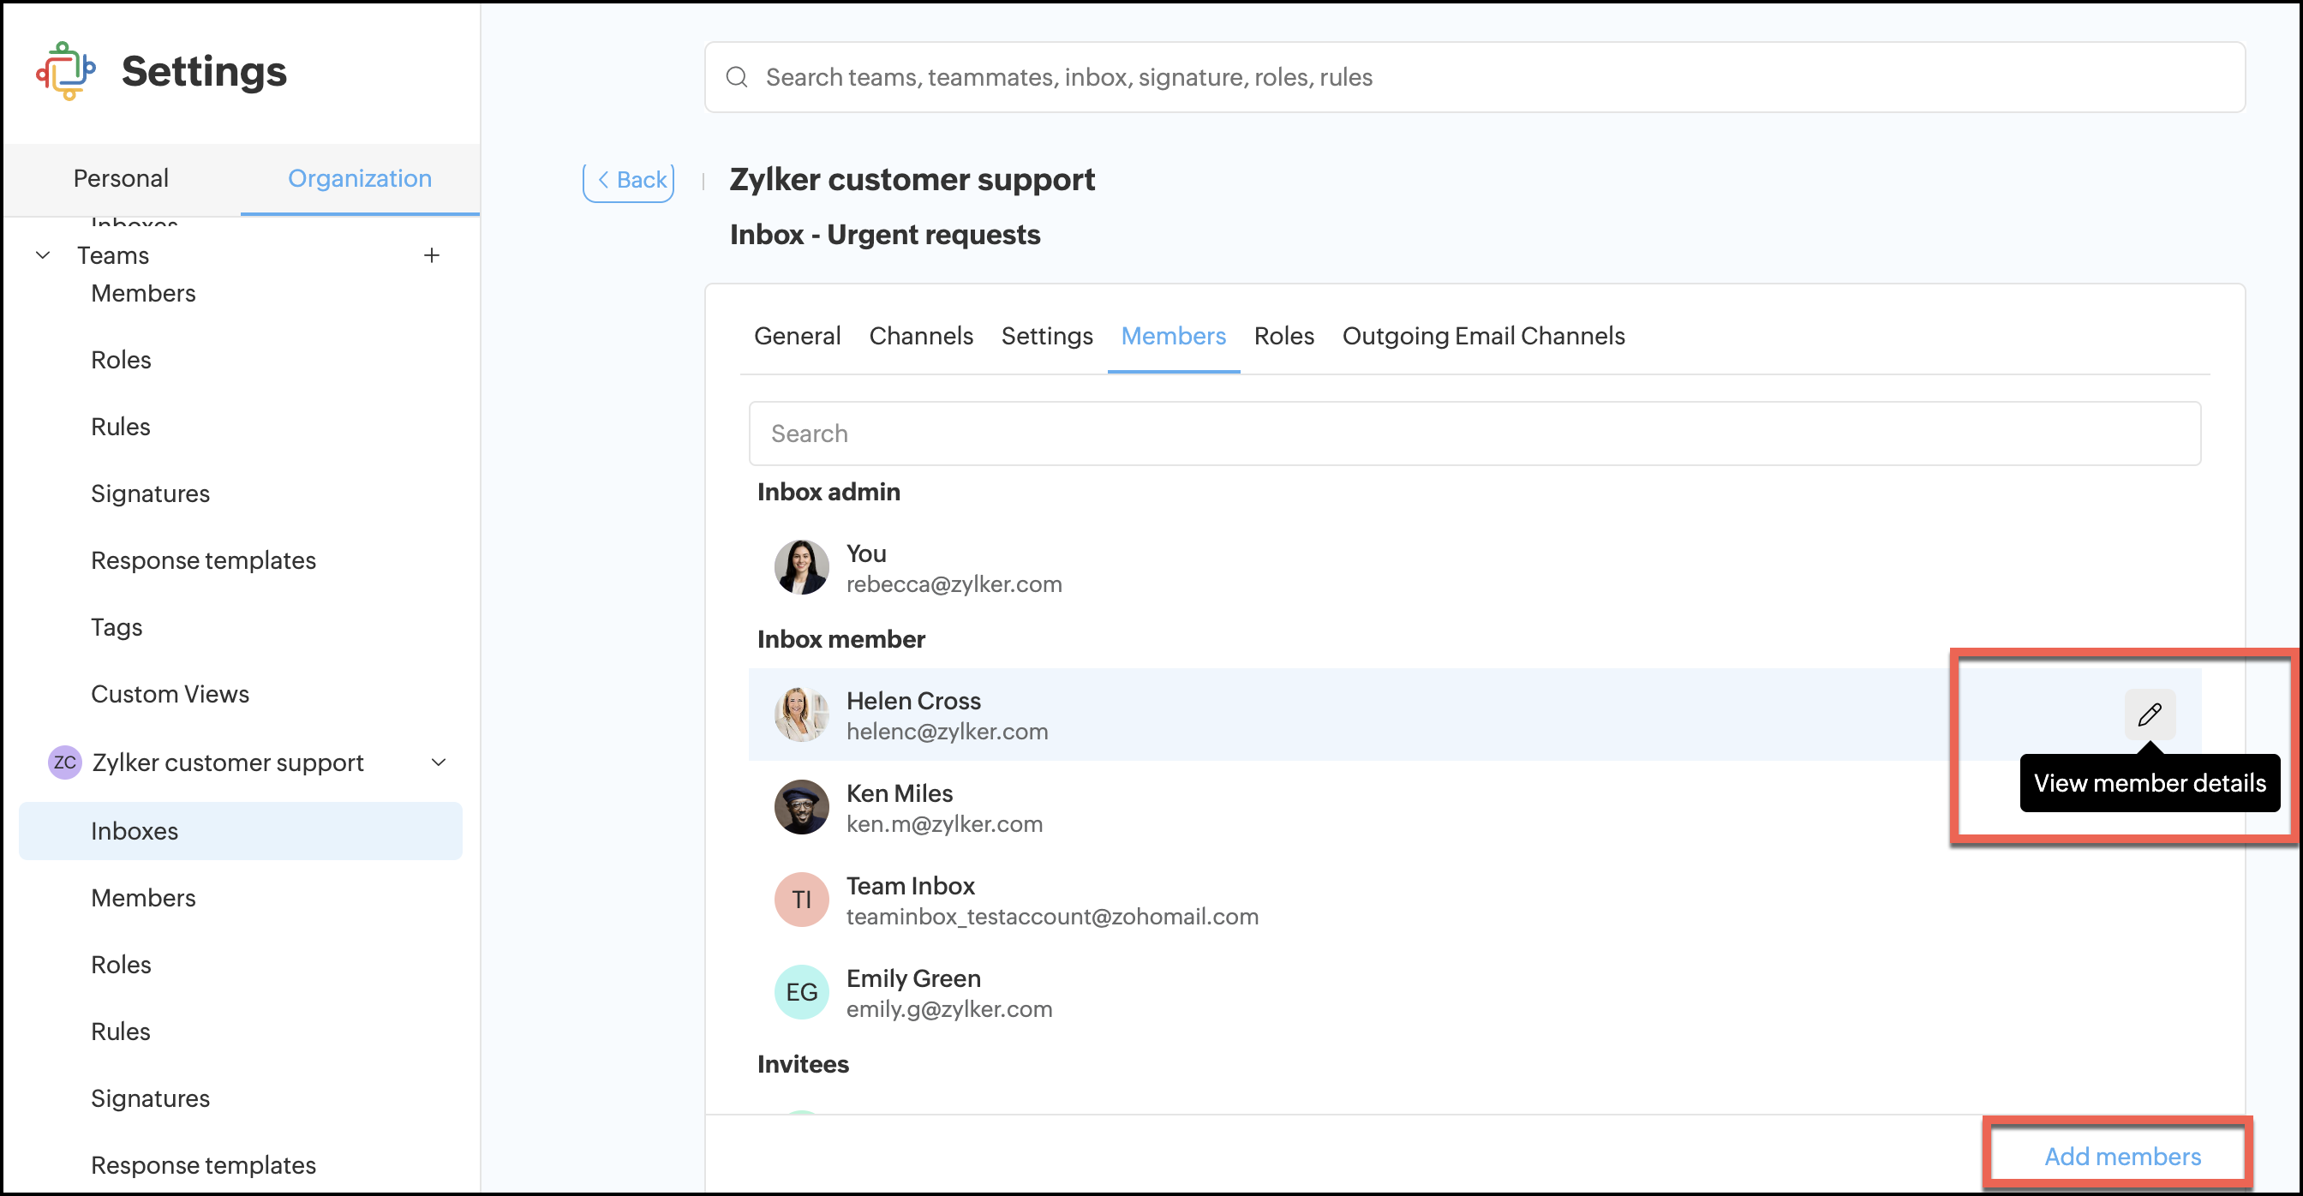Select Tags in the sidebar
2303x1196 pixels.
(117, 626)
